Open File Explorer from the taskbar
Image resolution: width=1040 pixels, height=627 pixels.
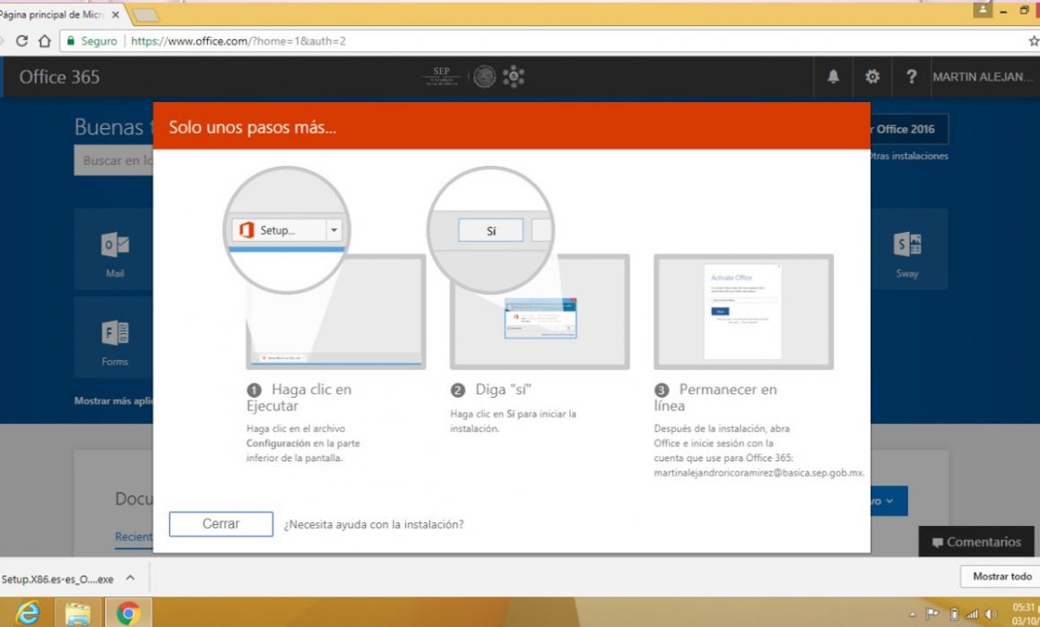[x=78, y=613]
